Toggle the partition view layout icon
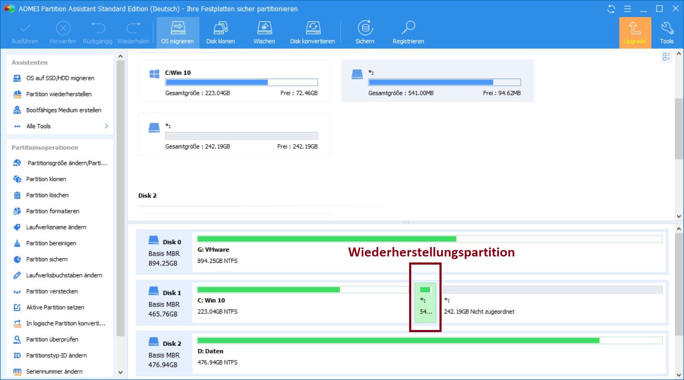The height and width of the screenshot is (380, 684). (666, 56)
